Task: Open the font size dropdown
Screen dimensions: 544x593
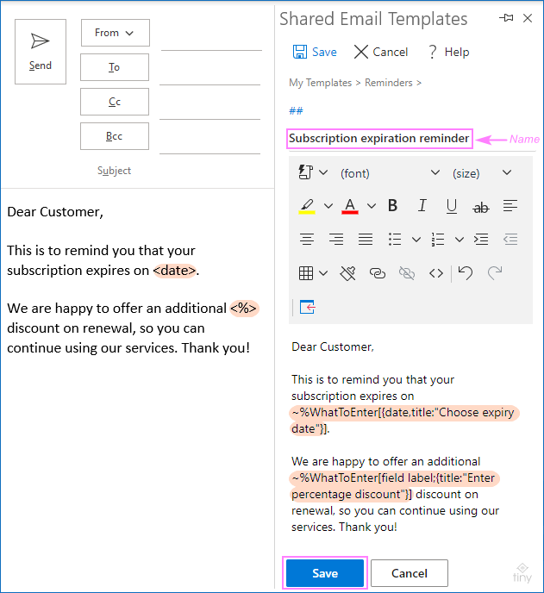Action: 482,173
